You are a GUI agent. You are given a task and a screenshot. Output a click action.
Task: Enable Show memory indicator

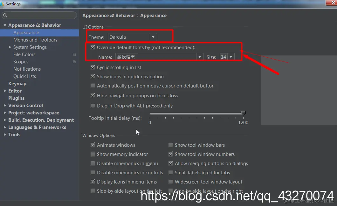click(93, 154)
